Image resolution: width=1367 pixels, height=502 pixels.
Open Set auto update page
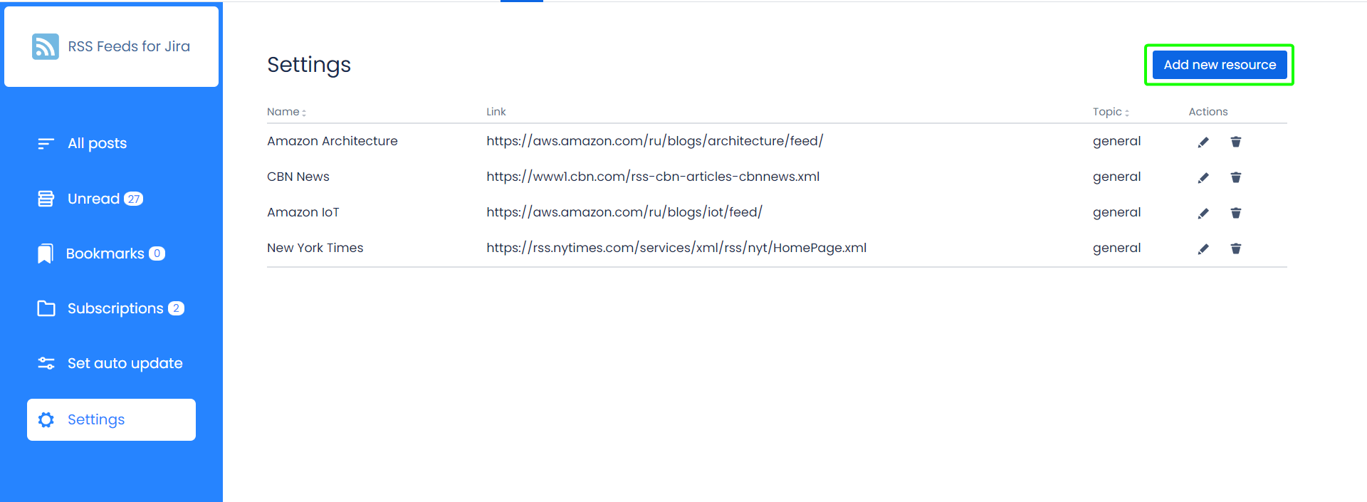click(x=125, y=363)
